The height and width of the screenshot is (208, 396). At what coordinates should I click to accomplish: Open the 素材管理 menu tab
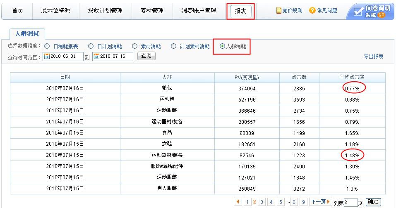click(x=152, y=11)
